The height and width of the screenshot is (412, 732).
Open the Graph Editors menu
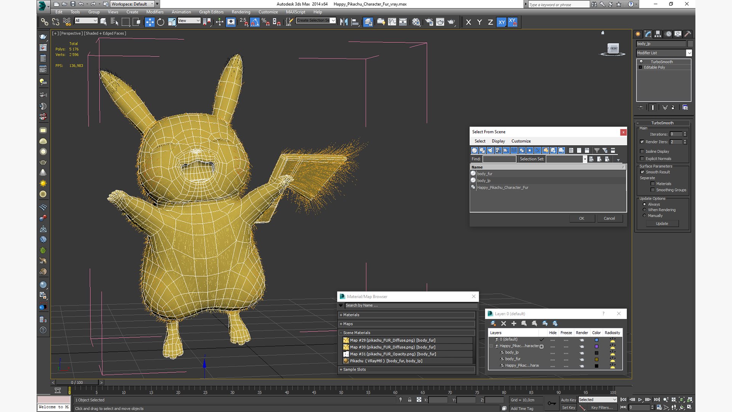point(211,12)
